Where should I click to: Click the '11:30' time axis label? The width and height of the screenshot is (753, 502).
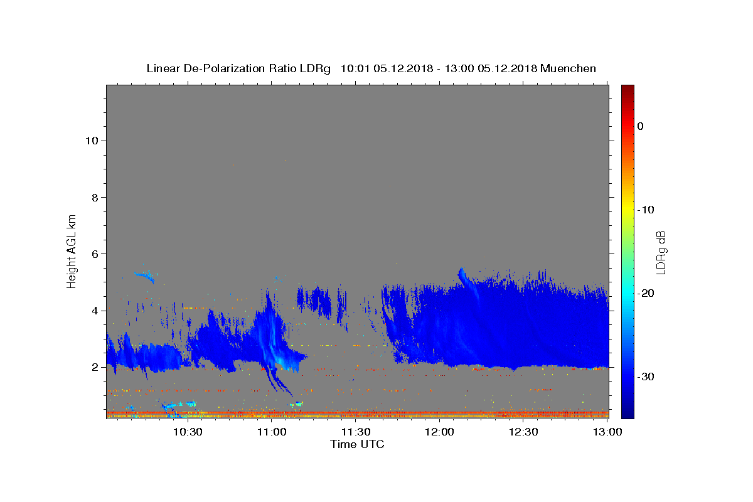(x=356, y=432)
